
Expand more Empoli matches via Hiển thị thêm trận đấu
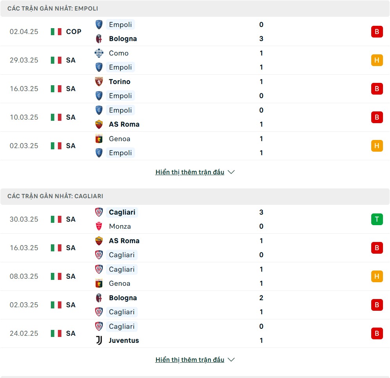point(190,172)
